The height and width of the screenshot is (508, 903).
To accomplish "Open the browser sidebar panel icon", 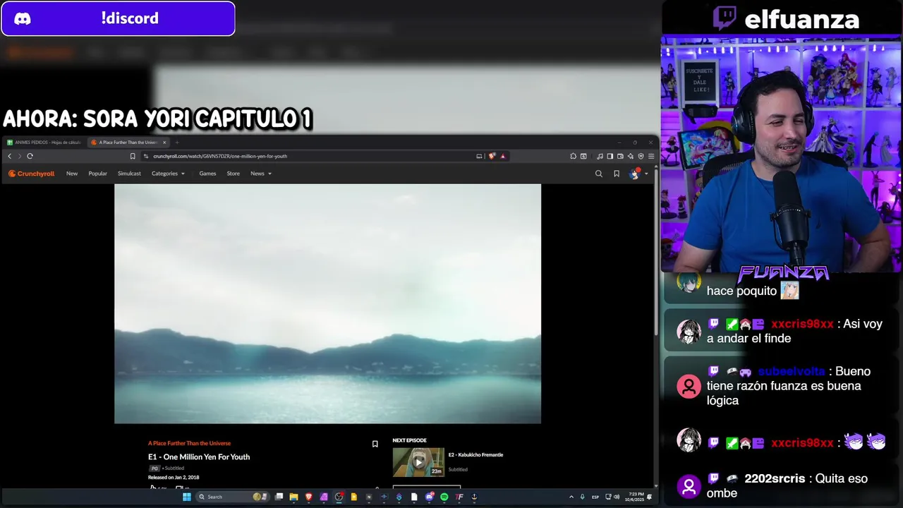I will 610,156.
